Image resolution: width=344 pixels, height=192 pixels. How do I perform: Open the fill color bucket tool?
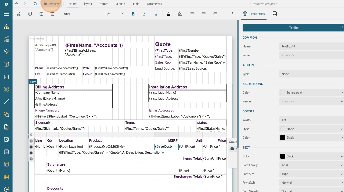pyautogui.click(x=180, y=14)
